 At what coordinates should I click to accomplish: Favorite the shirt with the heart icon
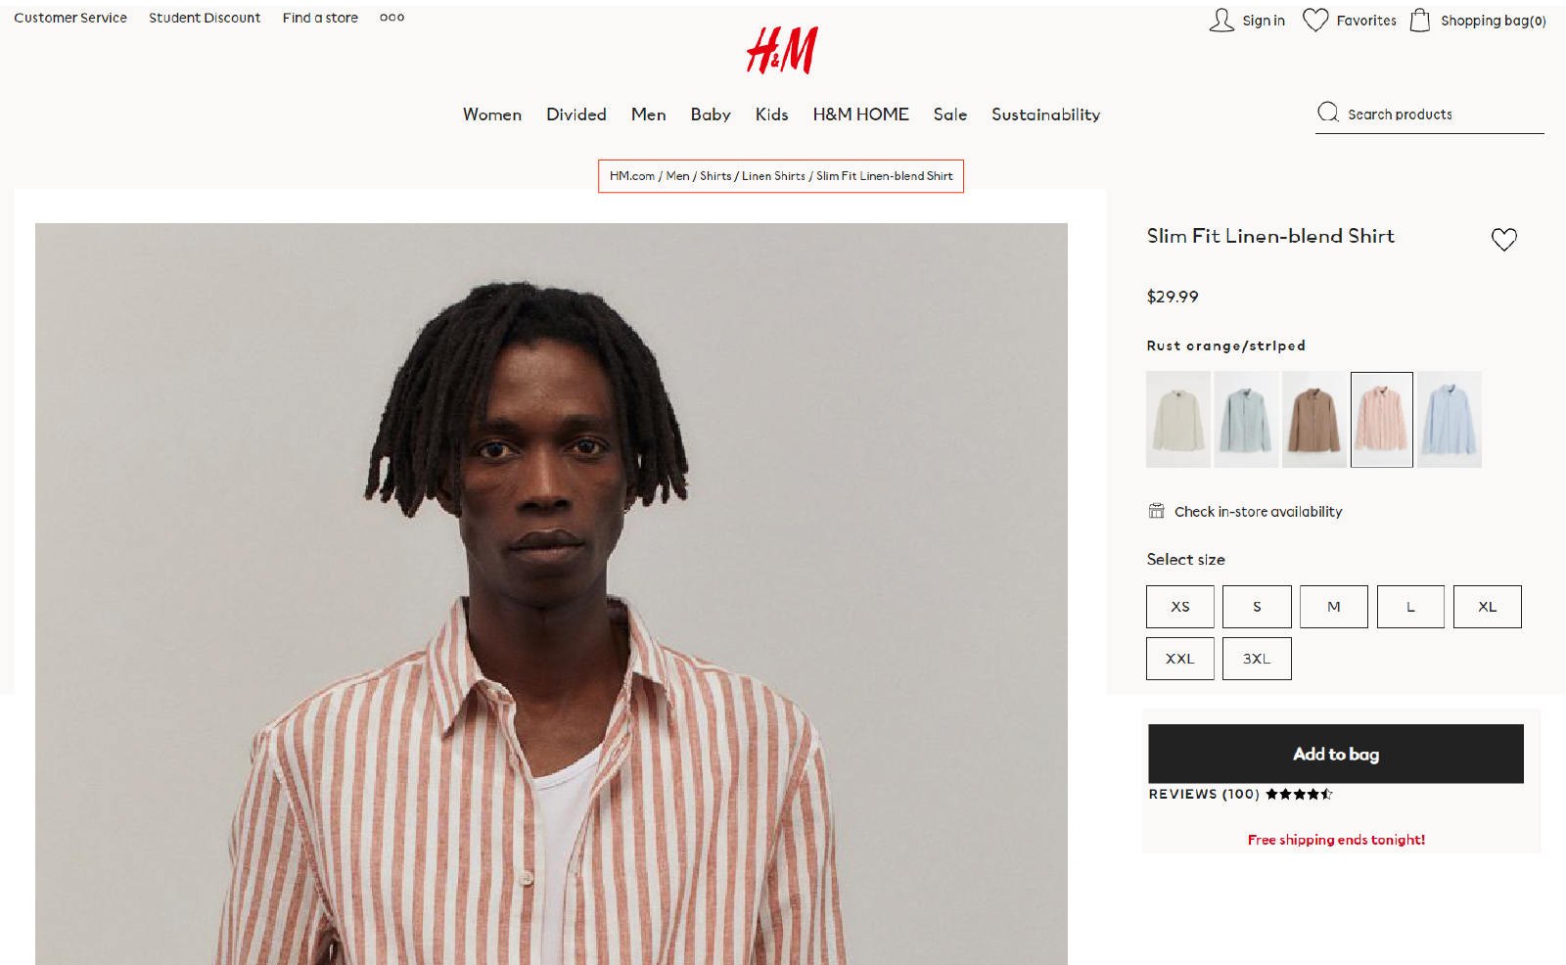(1504, 240)
